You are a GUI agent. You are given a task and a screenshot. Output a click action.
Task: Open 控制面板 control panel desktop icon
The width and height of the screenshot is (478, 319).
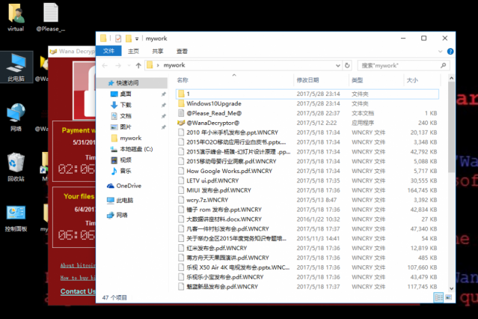[x=16, y=218]
